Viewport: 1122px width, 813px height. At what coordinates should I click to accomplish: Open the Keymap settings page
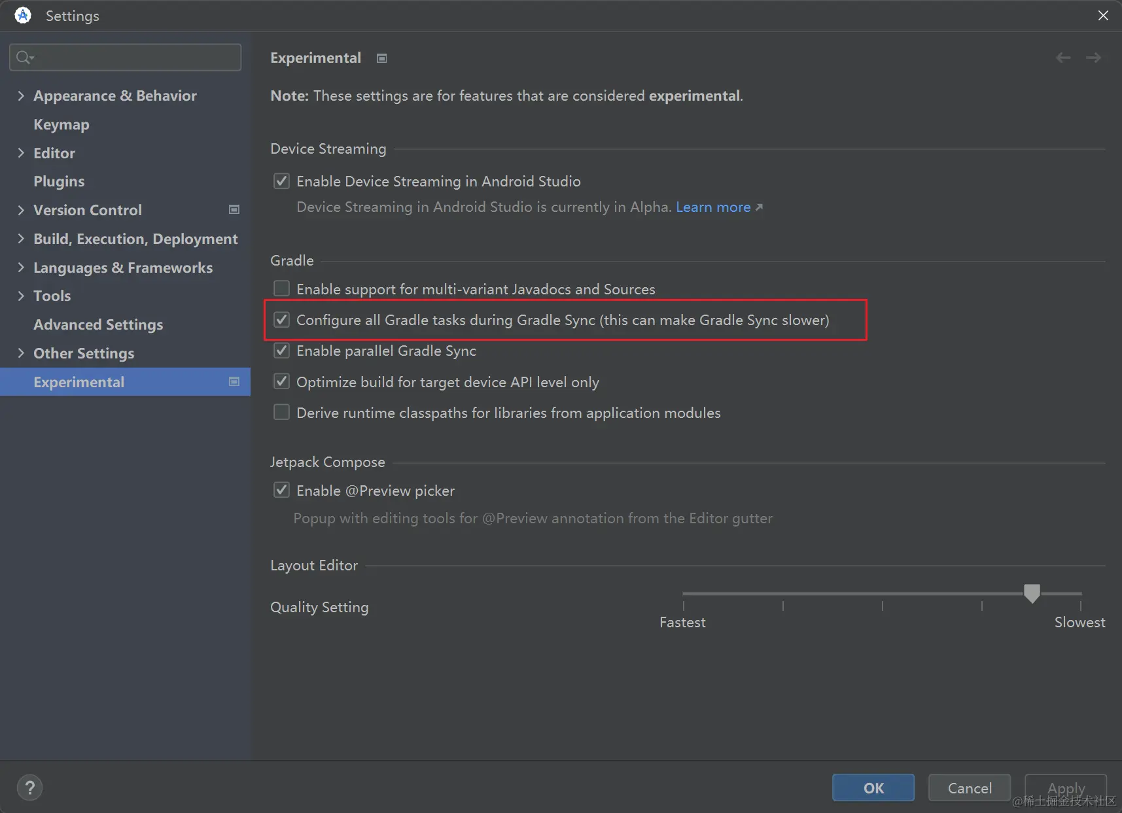[61, 124]
